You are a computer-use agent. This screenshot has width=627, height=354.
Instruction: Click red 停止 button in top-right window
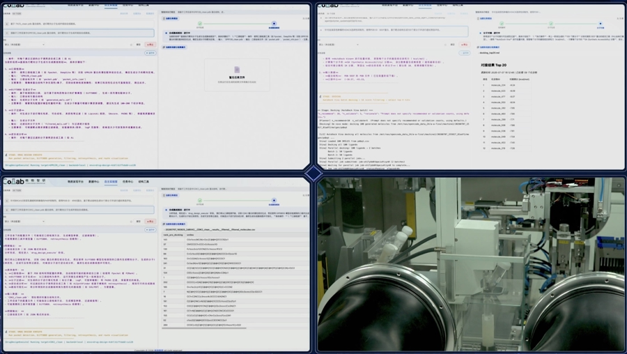[x=464, y=45]
